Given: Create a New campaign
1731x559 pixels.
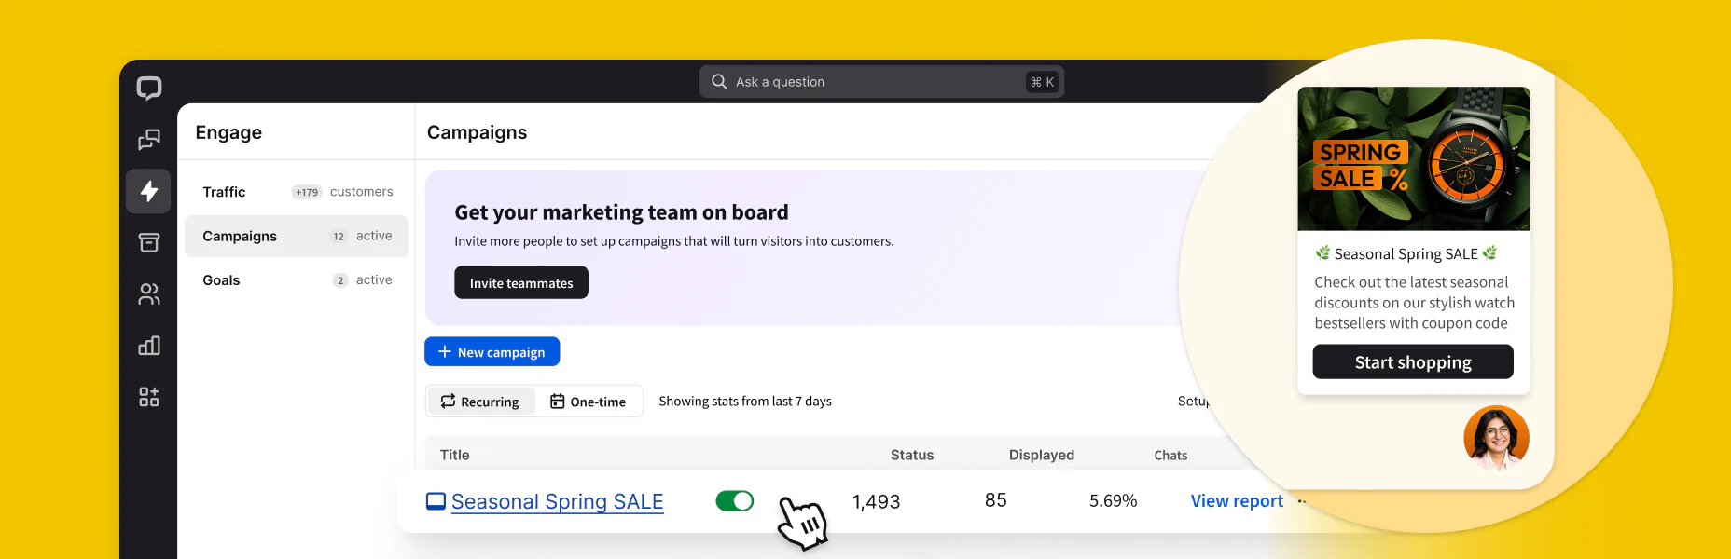Looking at the screenshot, I should [492, 351].
